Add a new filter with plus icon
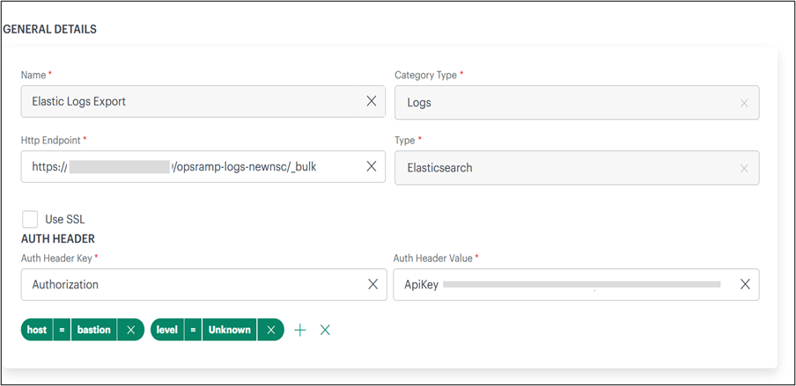This screenshot has height=386, width=796. [x=300, y=330]
